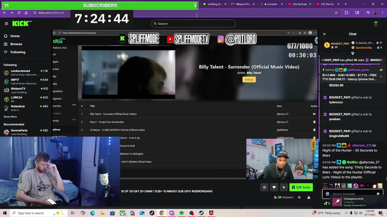Click trash icon for Mau P song
The width and height of the screenshot is (387, 217).
[x=314, y=122]
